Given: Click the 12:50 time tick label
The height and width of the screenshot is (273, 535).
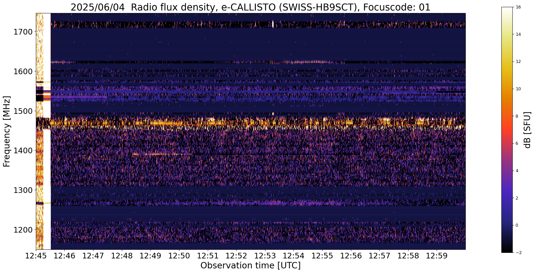Looking at the screenshot, I should tap(179, 256).
